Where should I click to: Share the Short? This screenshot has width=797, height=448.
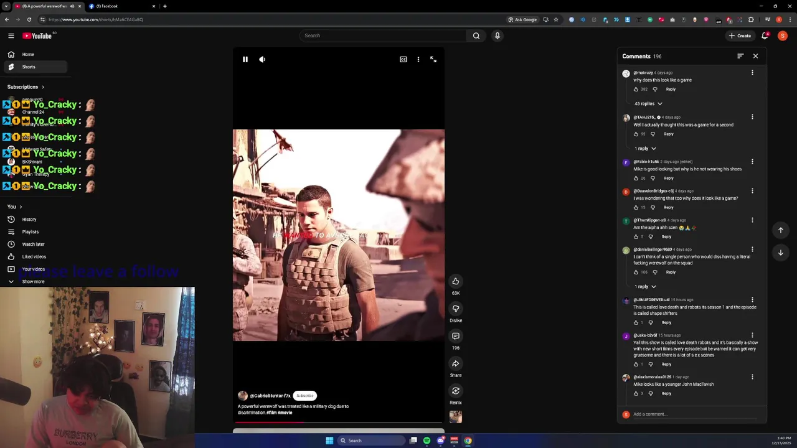[x=456, y=363]
